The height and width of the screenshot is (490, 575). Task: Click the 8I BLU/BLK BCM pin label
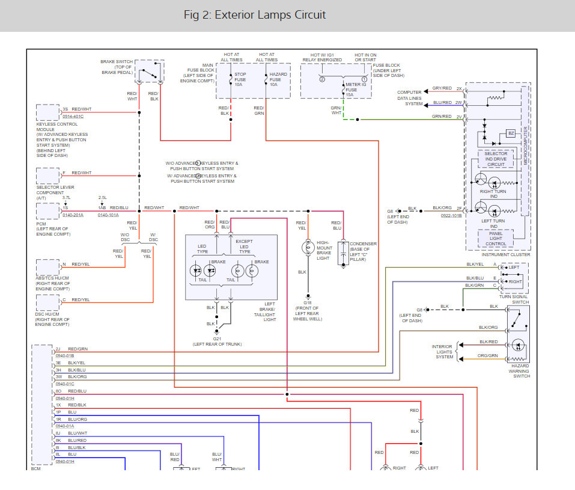tap(70, 448)
